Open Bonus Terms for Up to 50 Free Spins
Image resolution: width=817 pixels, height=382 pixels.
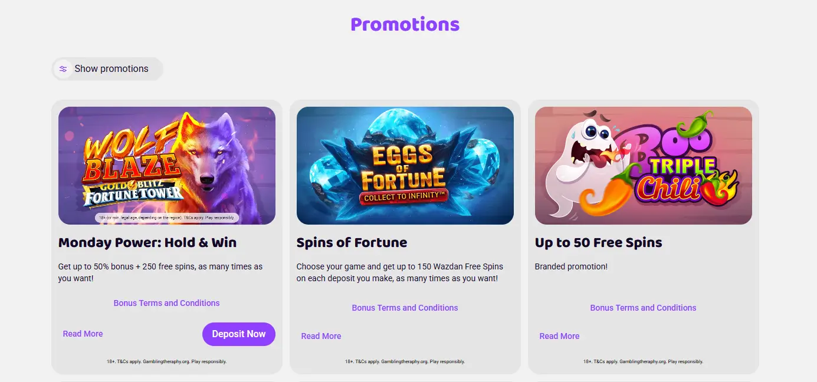[x=643, y=307]
